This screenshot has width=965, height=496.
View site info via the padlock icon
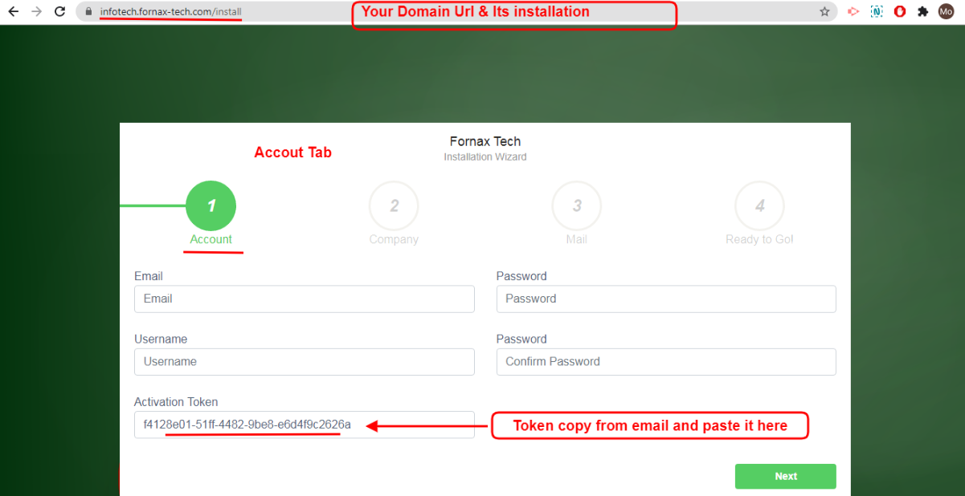(x=89, y=12)
